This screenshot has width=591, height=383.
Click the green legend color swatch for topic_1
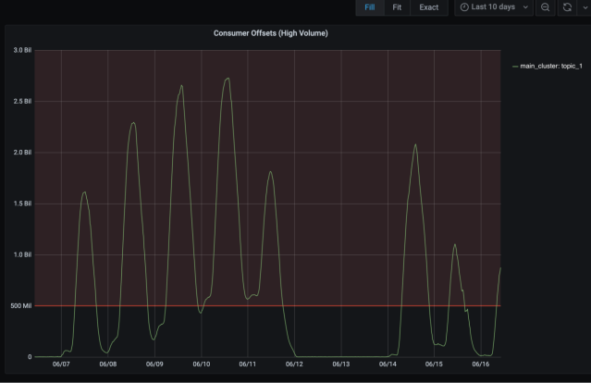[515, 67]
